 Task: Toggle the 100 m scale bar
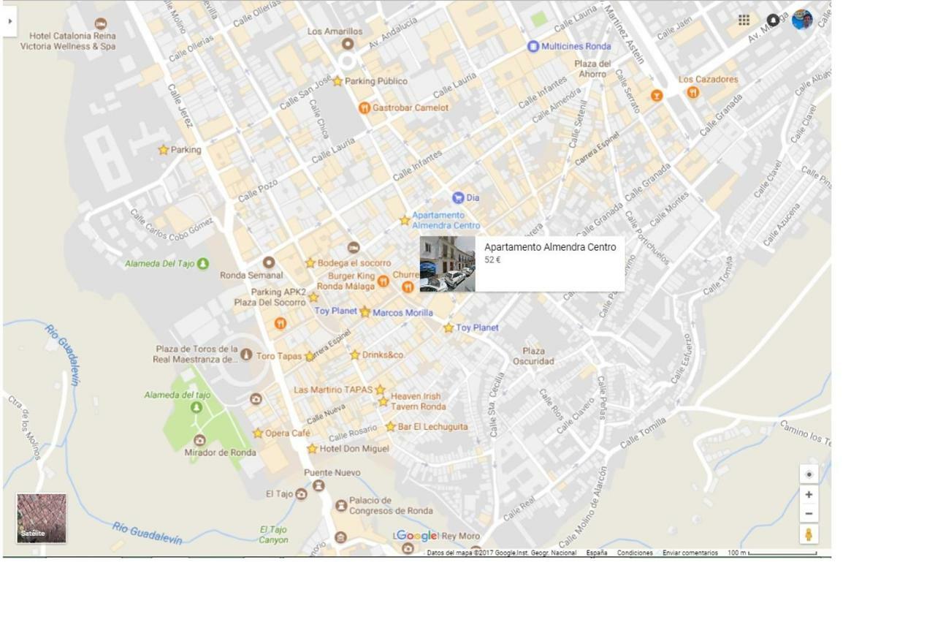pos(772,553)
